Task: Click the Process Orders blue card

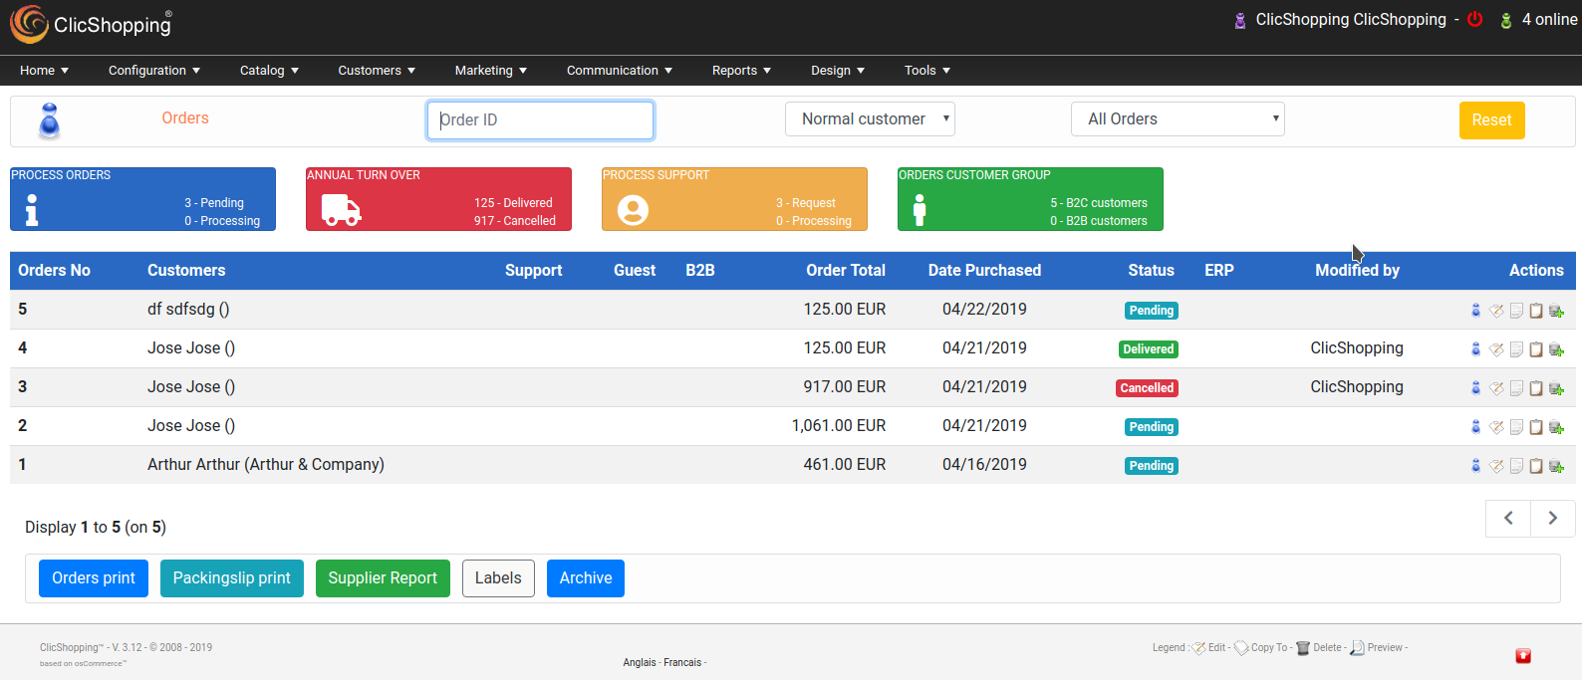Action: click(x=142, y=199)
